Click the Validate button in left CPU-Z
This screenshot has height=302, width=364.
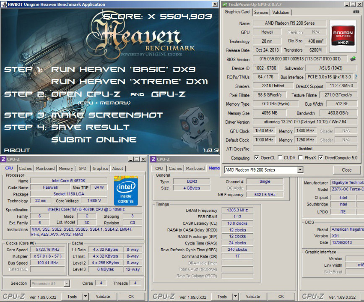103,297
